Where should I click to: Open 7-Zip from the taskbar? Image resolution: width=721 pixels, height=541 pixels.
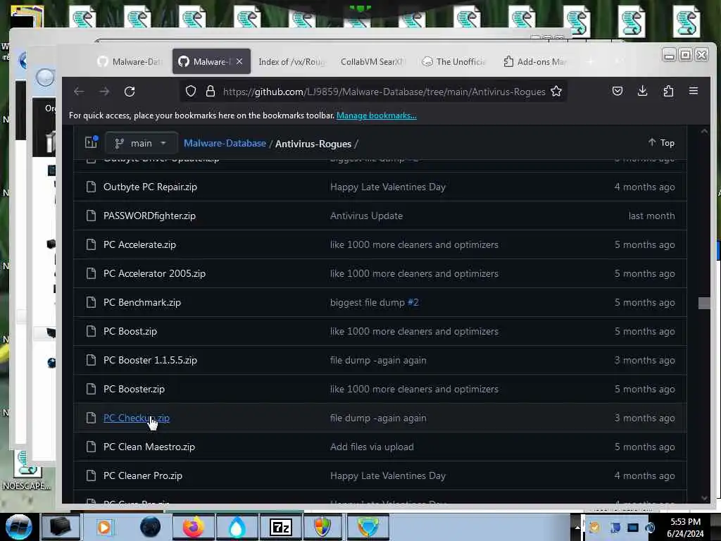point(280,527)
